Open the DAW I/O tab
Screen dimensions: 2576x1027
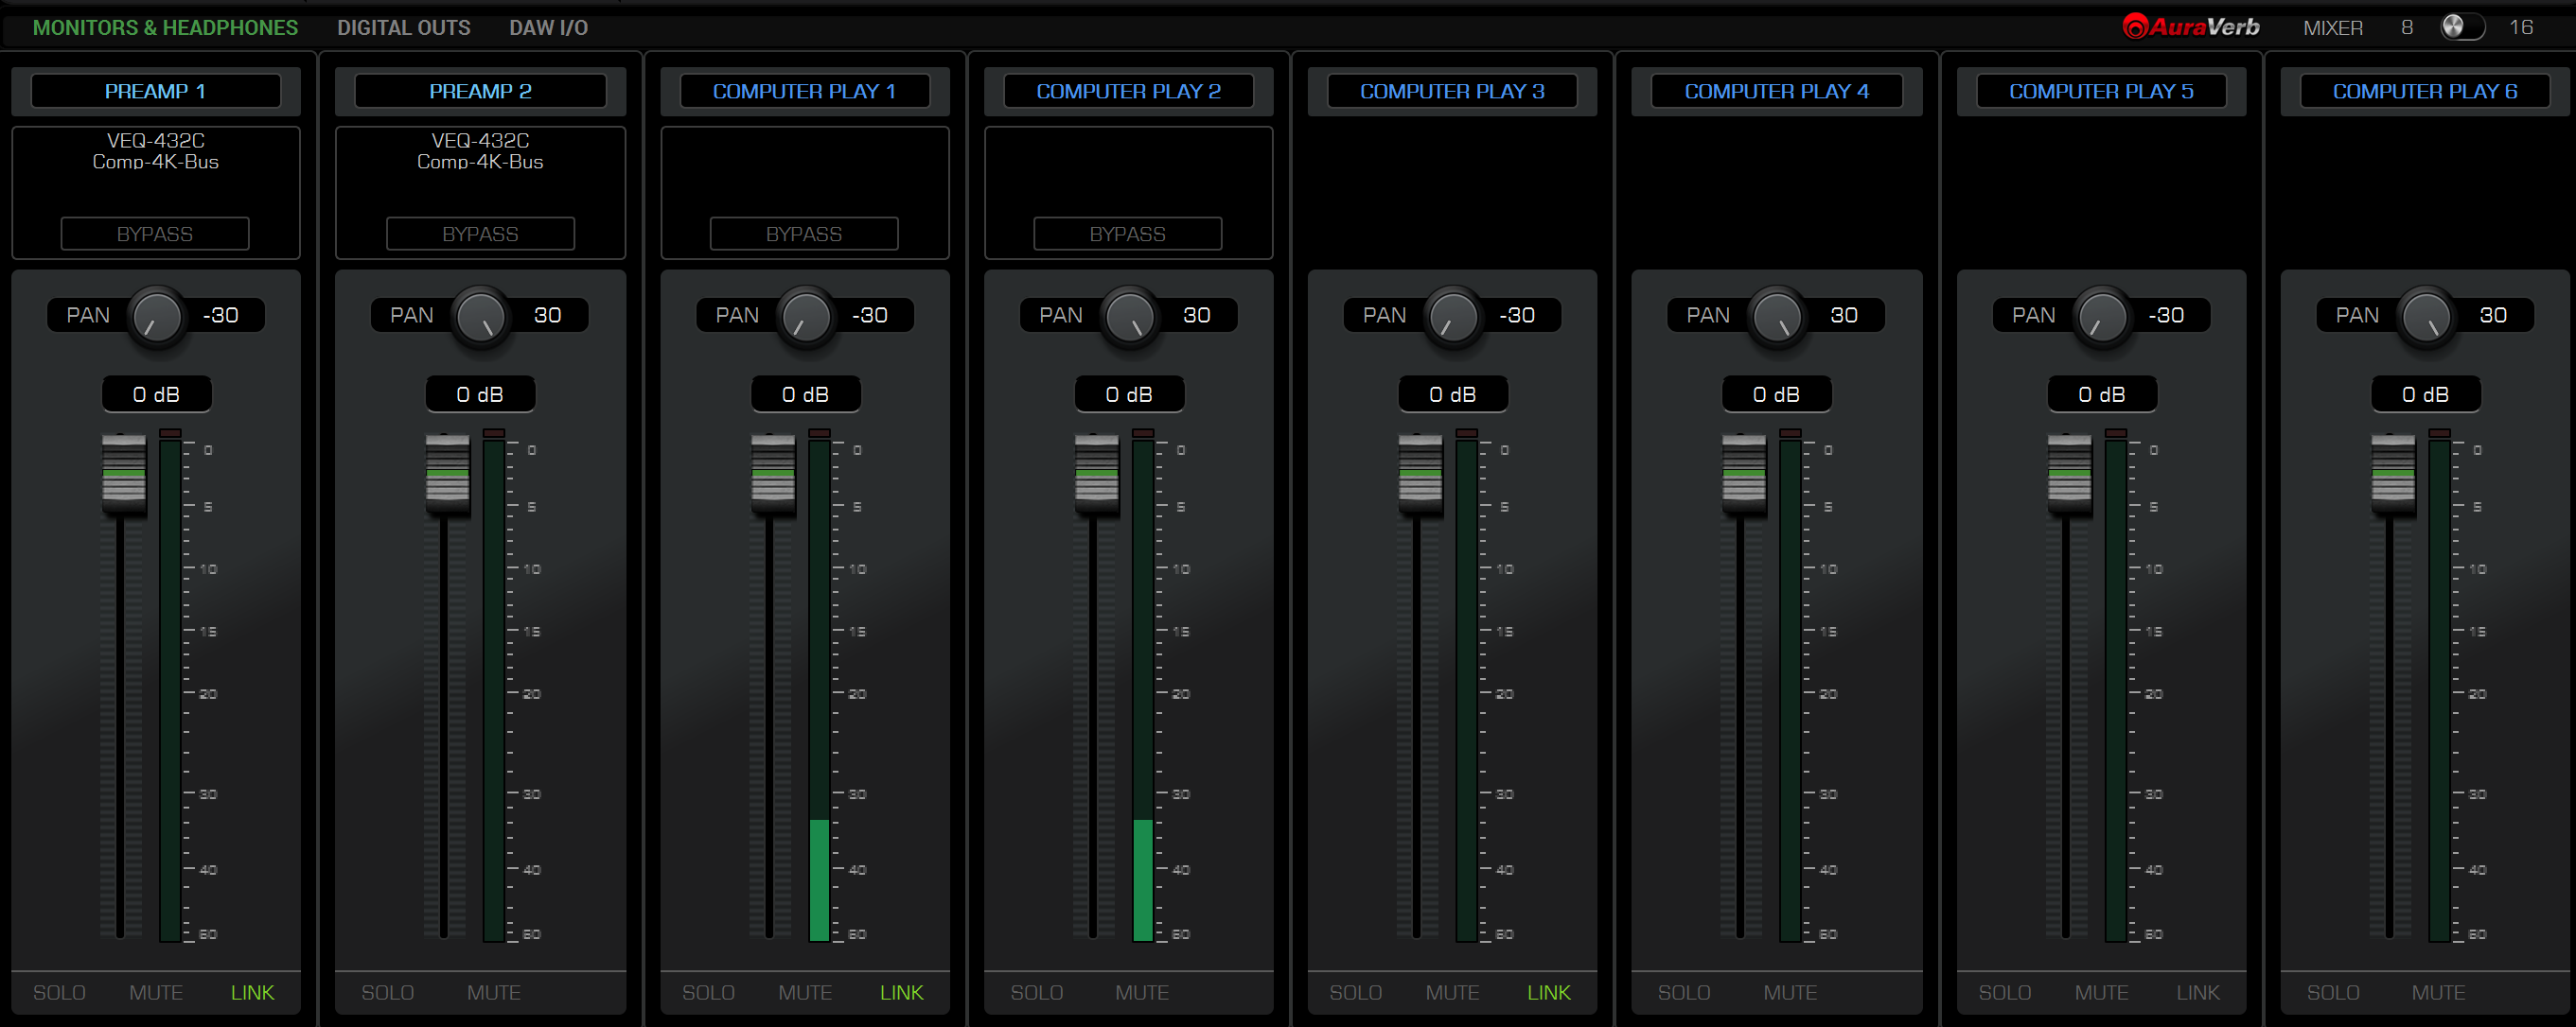pyautogui.click(x=548, y=28)
